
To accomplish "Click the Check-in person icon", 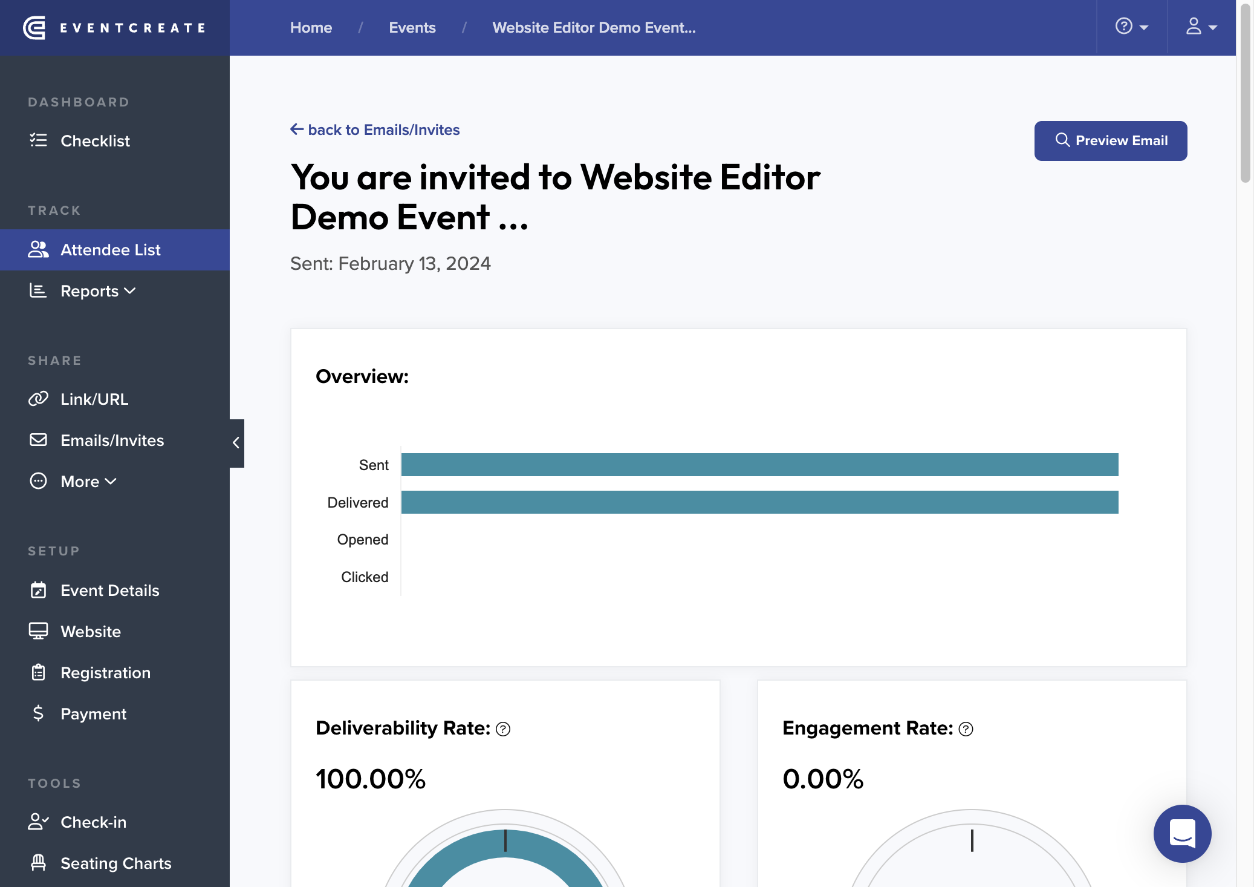I will tap(38, 822).
